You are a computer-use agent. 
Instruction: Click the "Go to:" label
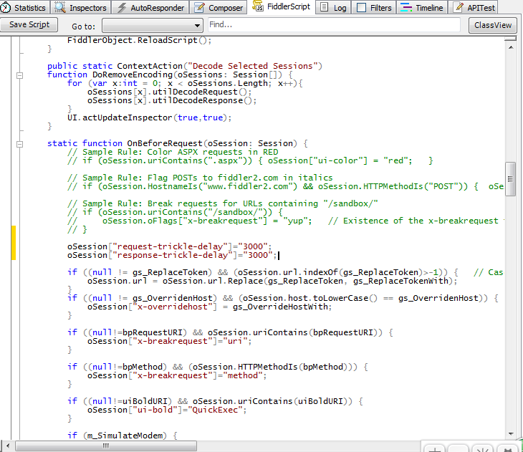(x=83, y=27)
